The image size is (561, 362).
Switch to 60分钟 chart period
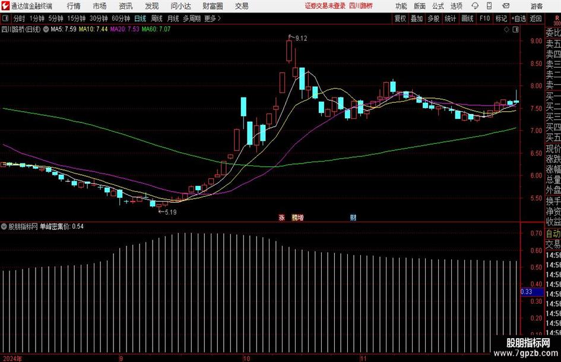121,18
